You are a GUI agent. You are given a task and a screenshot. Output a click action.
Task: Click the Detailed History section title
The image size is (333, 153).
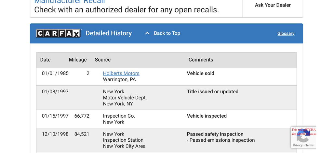pyautogui.click(x=109, y=33)
